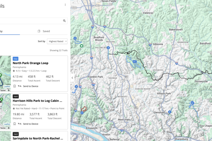Screen dimensions: 212x141
Task: Click the 458 ft total ascent value
Action: point(32,76)
